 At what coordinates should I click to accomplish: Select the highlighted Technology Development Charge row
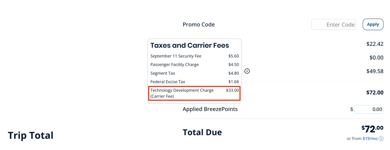click(194, 93)
